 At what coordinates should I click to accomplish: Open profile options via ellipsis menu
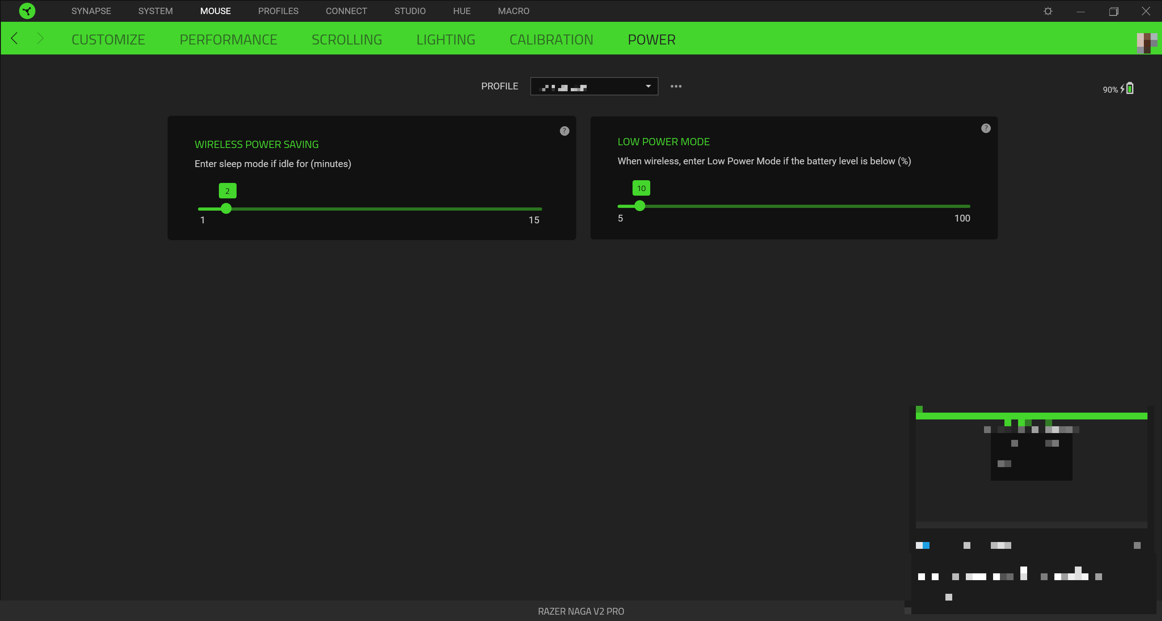tap(675, 86)
